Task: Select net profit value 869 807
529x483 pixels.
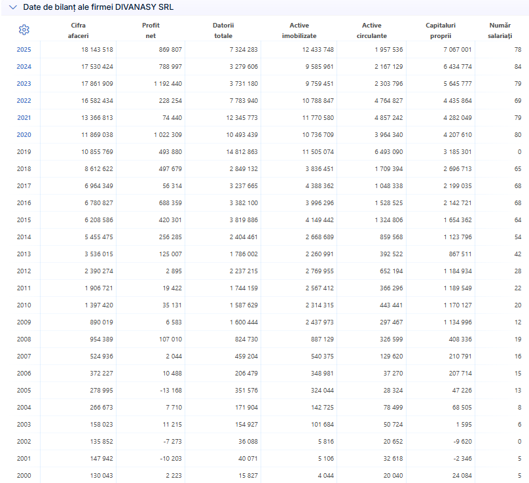Action: point(170,50)
